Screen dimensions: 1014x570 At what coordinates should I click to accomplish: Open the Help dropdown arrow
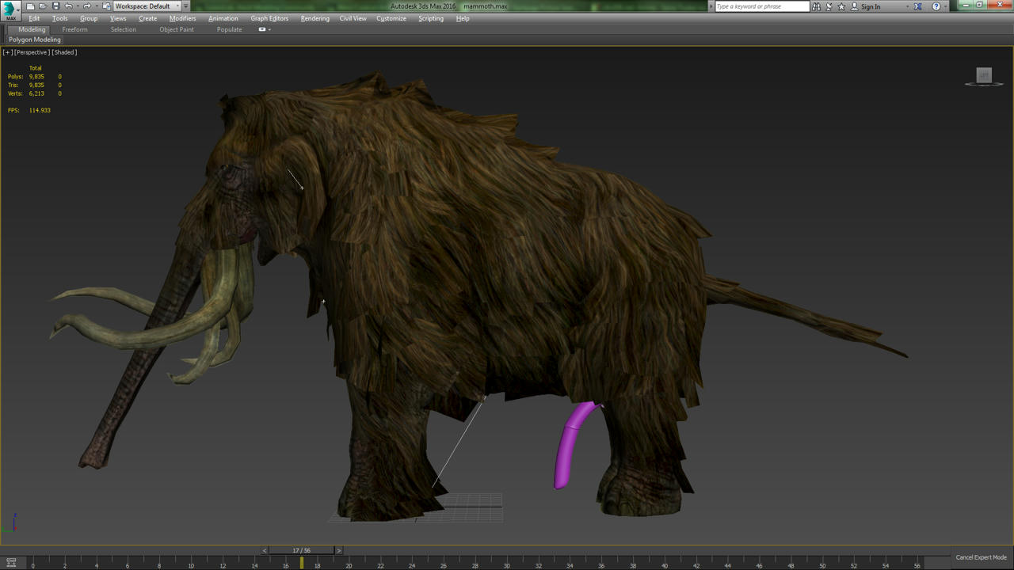[x=945, y=6]
